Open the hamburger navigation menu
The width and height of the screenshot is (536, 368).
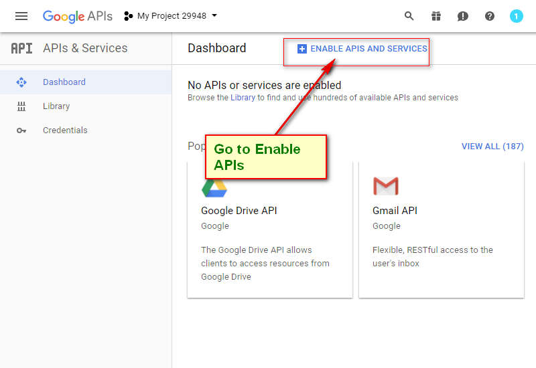pyautogui.click(x=21, y=16)
